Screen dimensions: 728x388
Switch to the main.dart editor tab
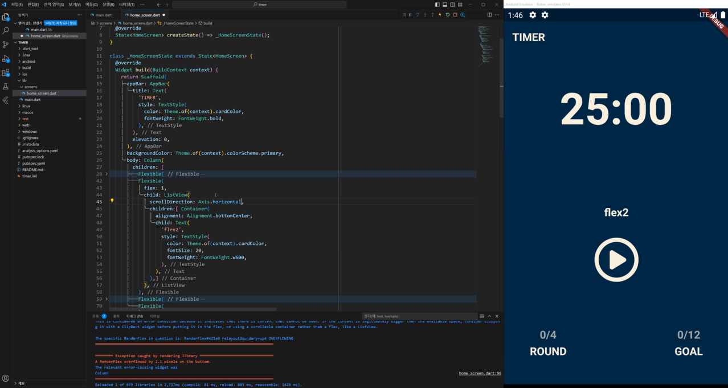coord(103,15)
